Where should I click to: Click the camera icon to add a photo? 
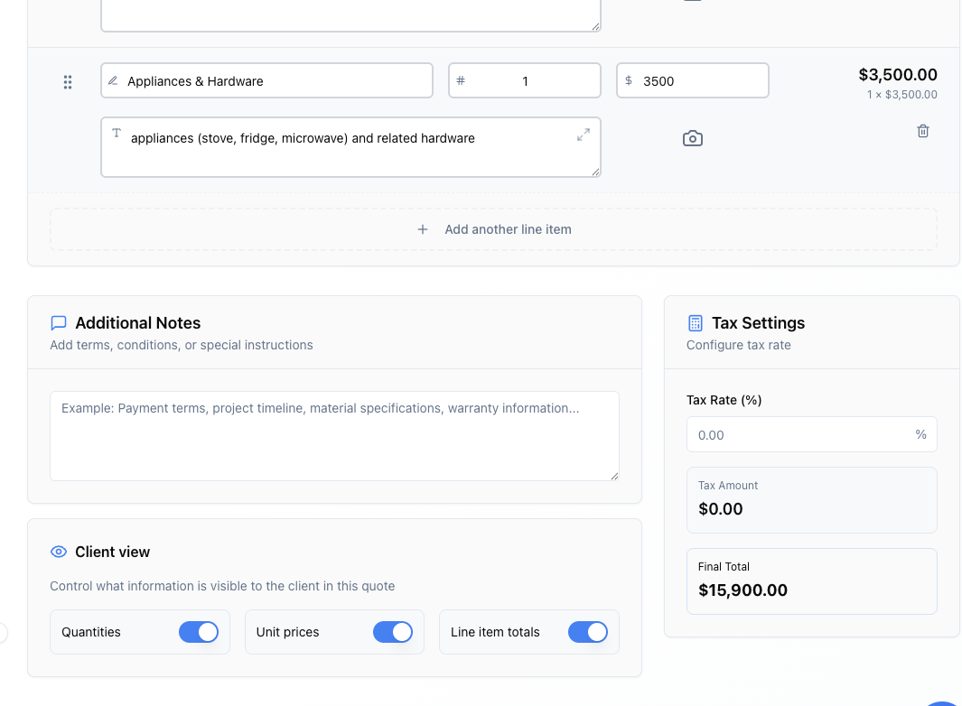click(x=693, y=138)
